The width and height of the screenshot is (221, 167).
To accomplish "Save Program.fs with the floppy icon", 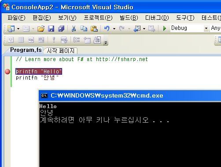I will 51,29.
